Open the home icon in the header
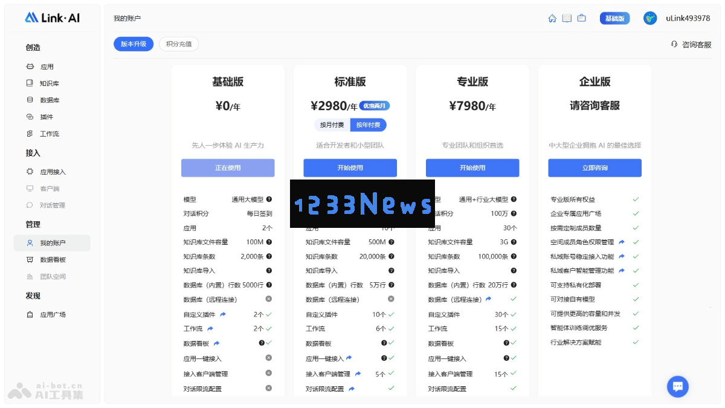The height and width of the screenshot is (408, 725). click(552, 18)
